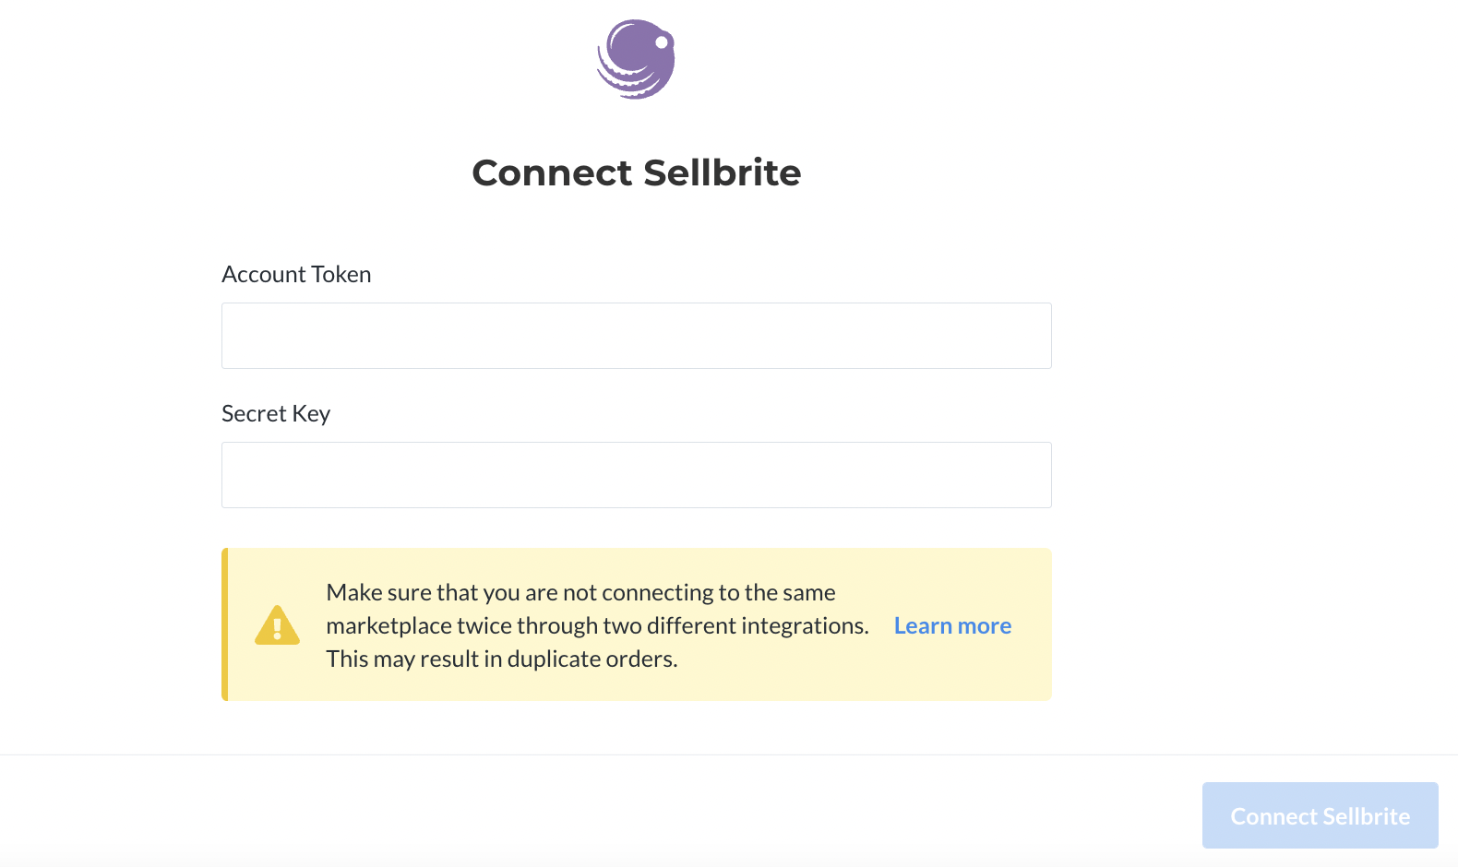Viewport: 1458px width, 867px height.
Task: Click the Account Token label
Action: coord(296,274)
